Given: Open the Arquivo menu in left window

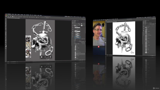Looking at the screenshot, I should click(13, 14).
